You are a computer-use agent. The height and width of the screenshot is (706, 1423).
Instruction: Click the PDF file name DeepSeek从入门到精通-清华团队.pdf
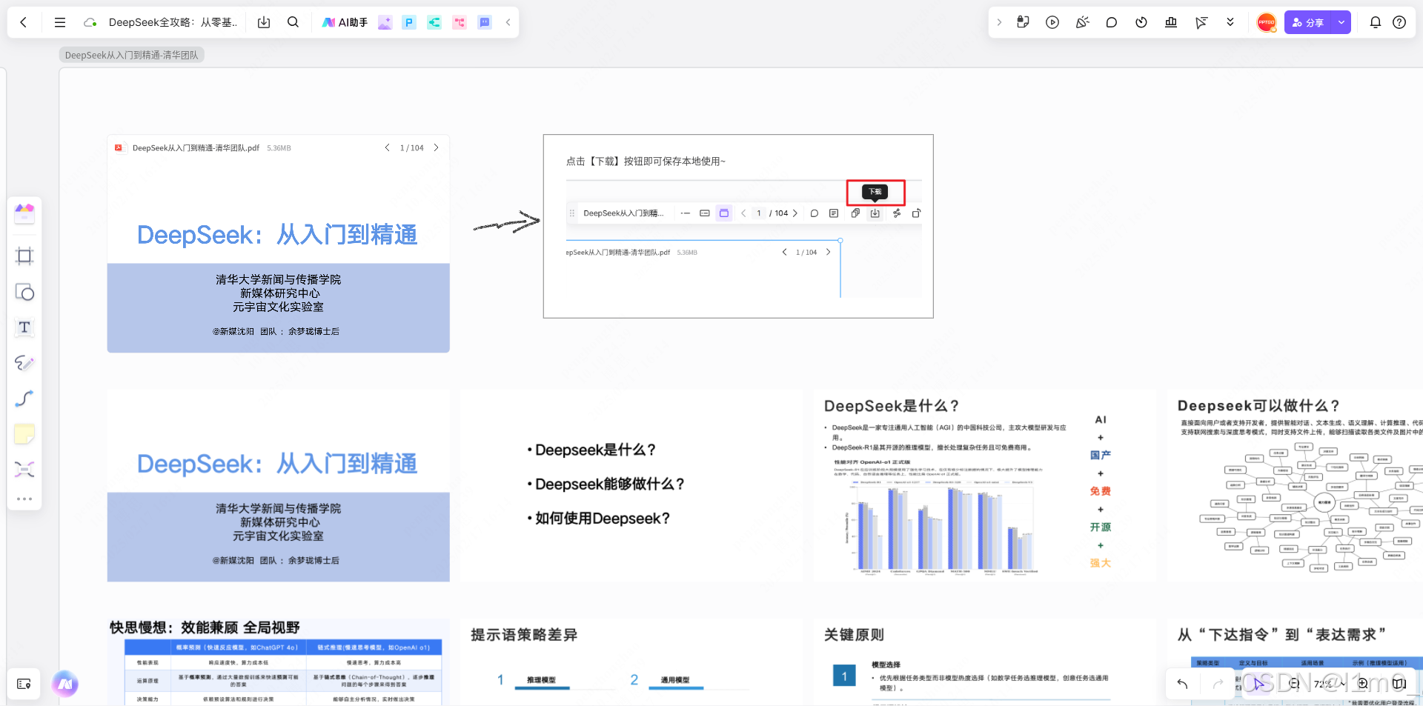[x=196, y=148]
